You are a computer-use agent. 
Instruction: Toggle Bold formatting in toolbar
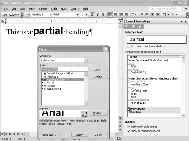pyautogui.click(x=92, y=14)
